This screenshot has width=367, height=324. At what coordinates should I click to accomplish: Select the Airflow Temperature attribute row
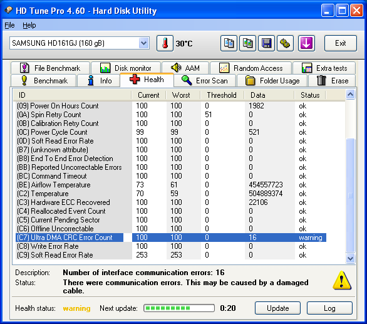(x=171, y=185)
